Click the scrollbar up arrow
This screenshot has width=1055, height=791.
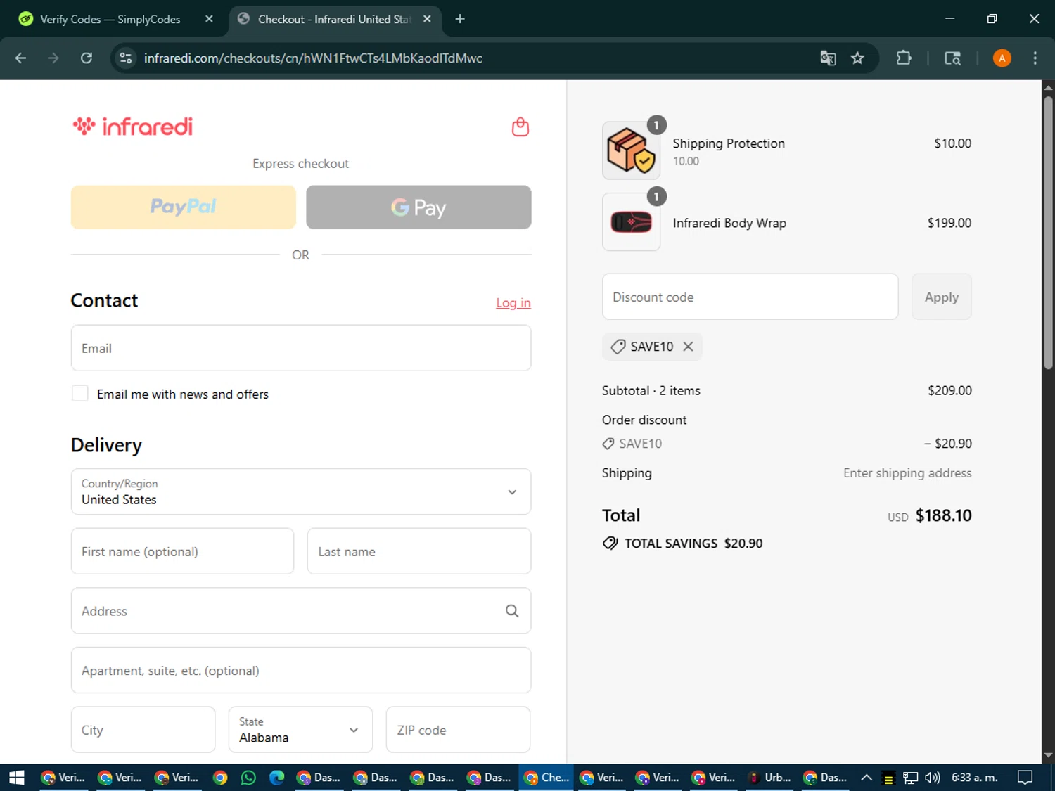tap(1048, 88)
